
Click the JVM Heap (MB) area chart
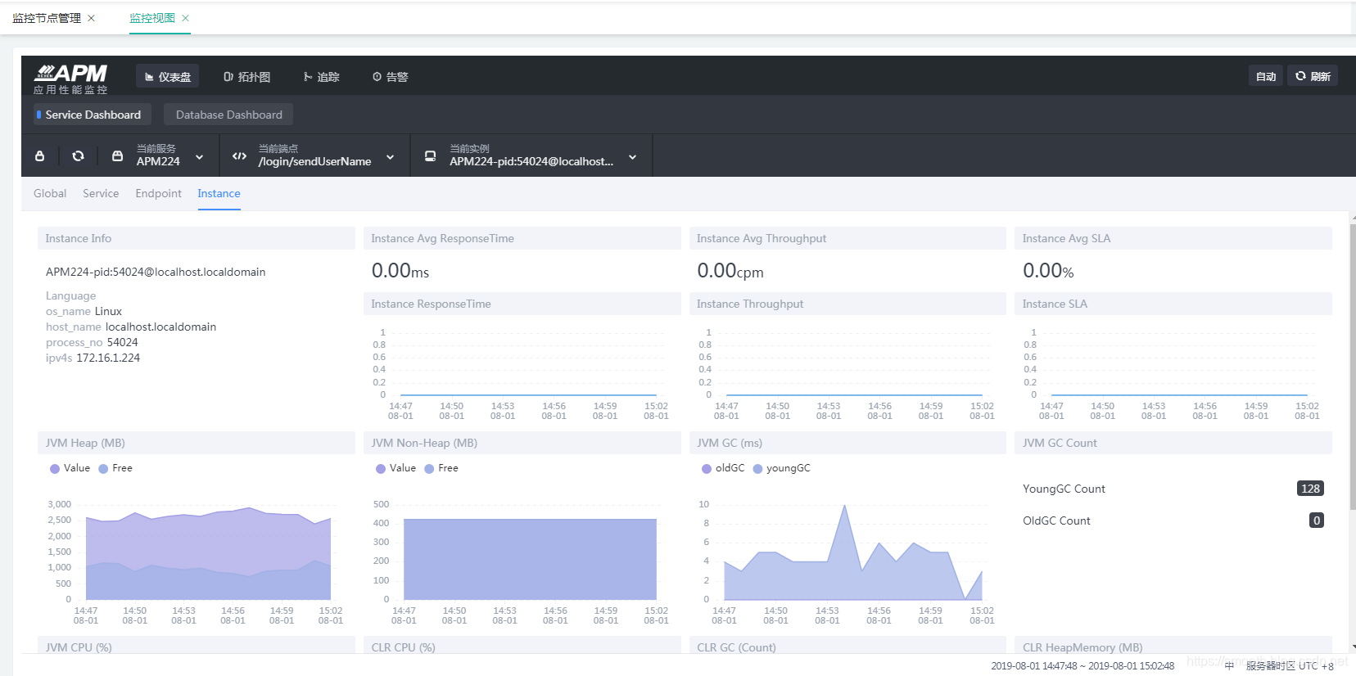coord(208,553)
